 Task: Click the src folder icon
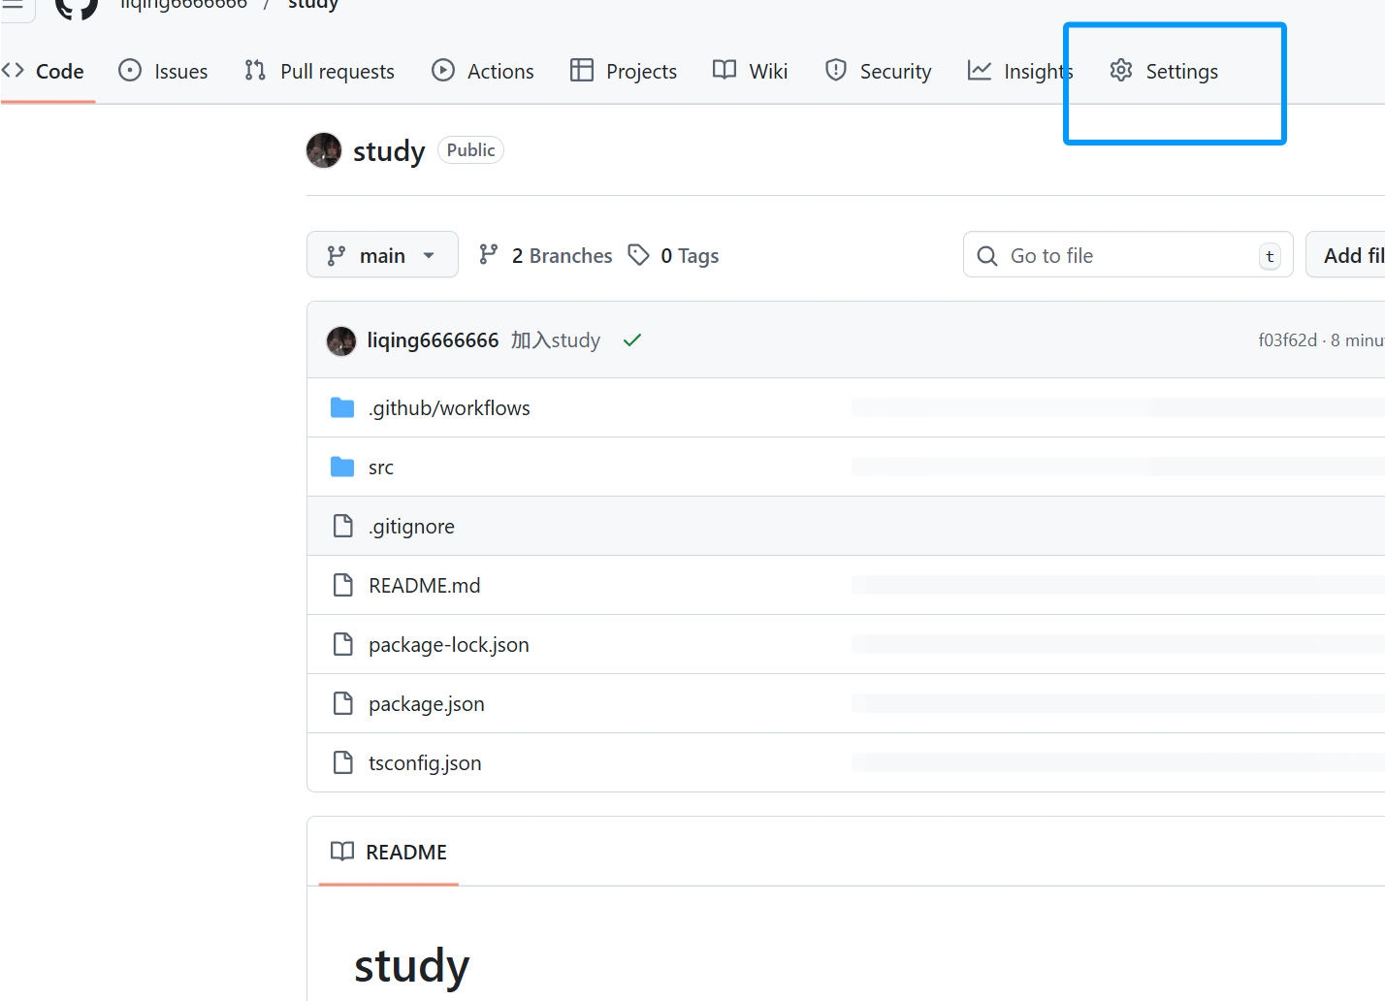pyautogui.click(x=342, y=468)
